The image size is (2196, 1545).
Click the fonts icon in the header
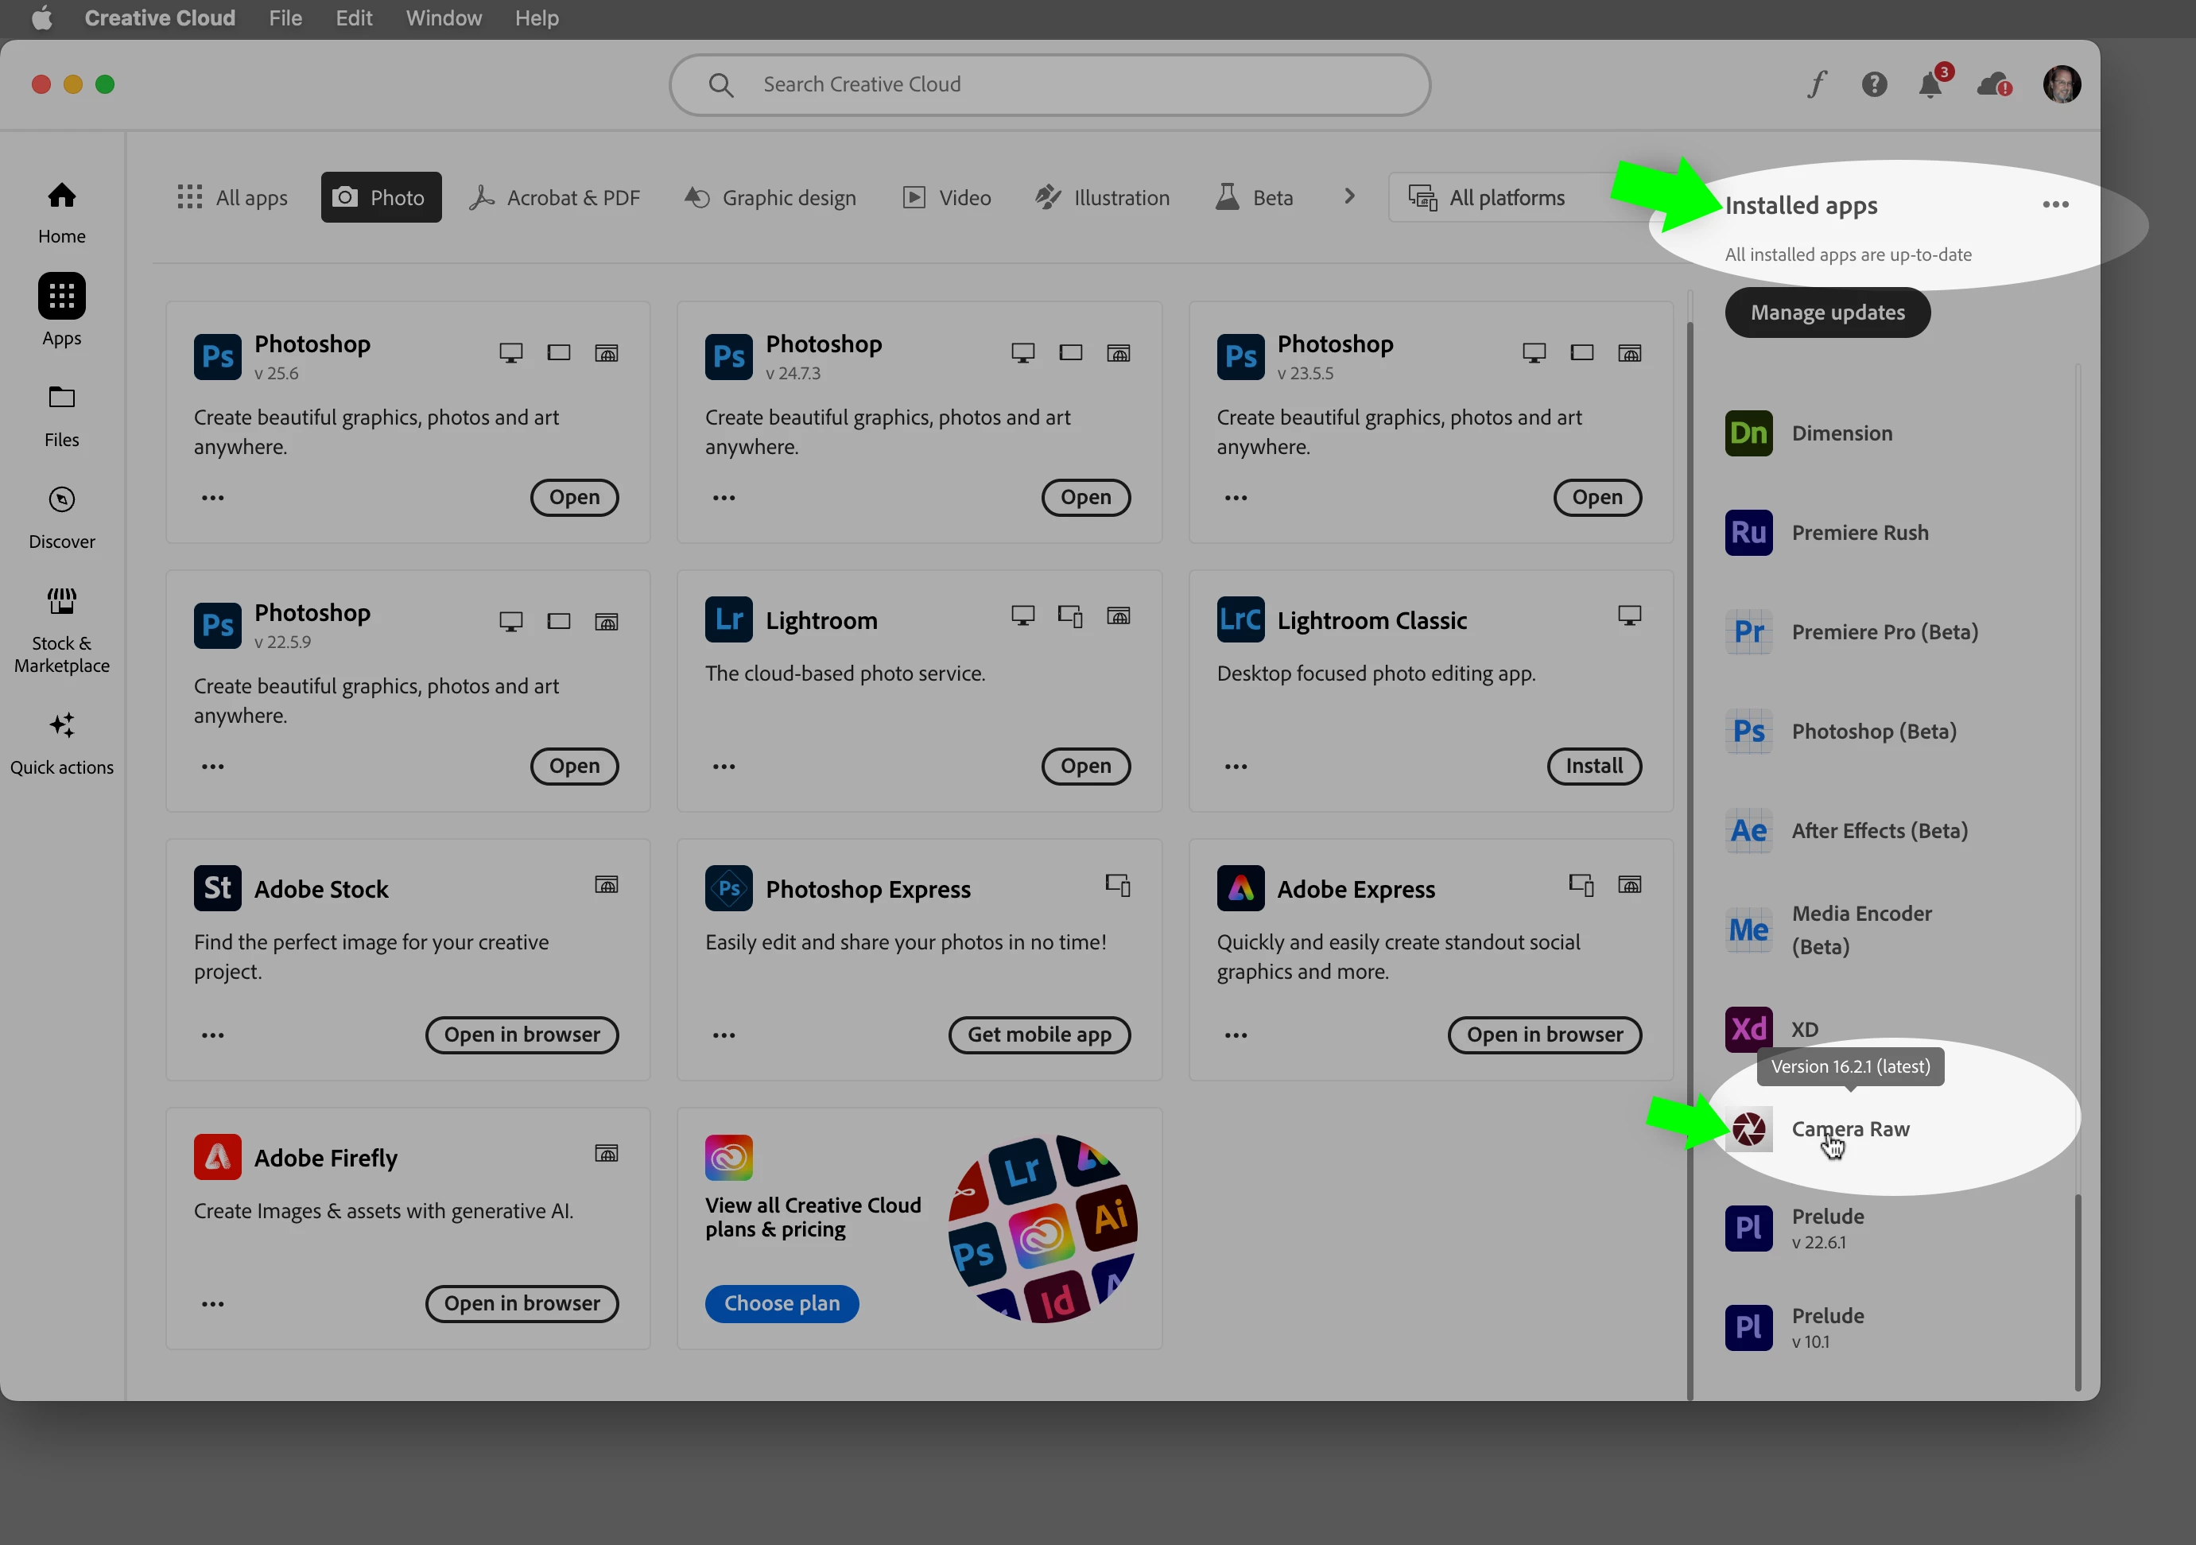tap(1816, 85)
